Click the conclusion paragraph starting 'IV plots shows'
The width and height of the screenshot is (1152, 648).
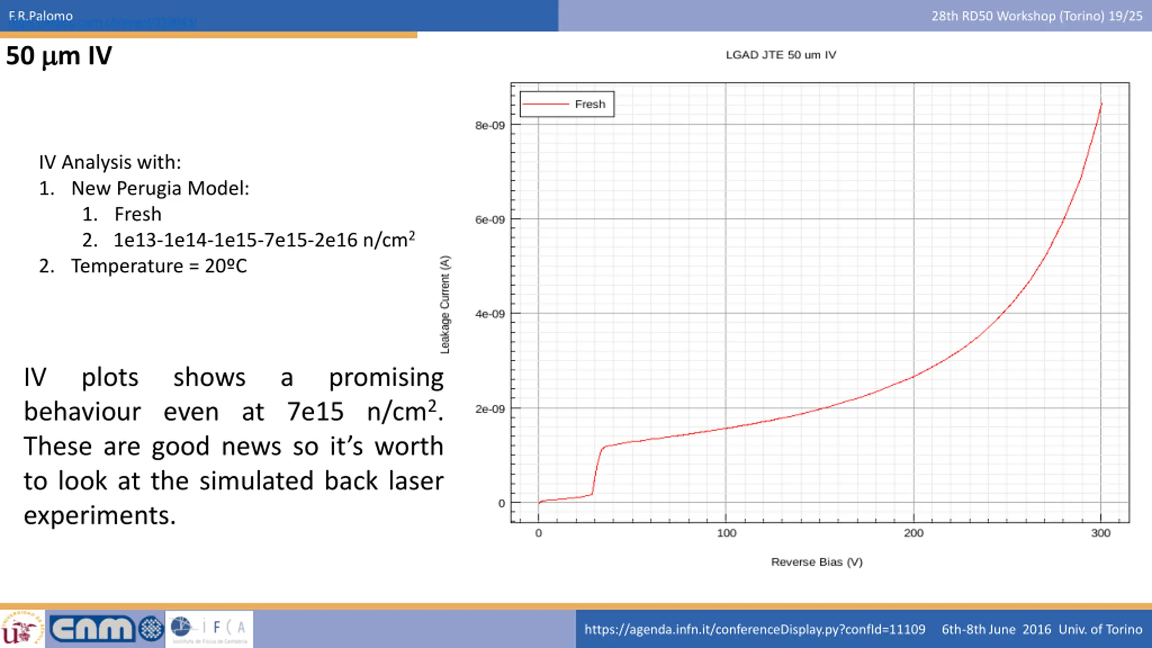(234, 446)
